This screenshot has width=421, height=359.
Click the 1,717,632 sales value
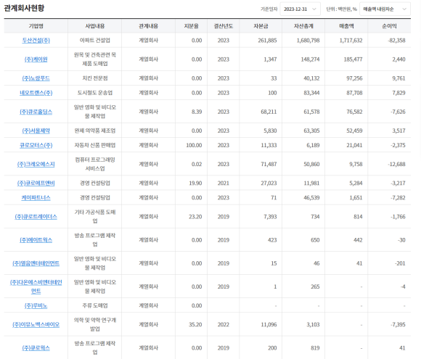[351, 40]
